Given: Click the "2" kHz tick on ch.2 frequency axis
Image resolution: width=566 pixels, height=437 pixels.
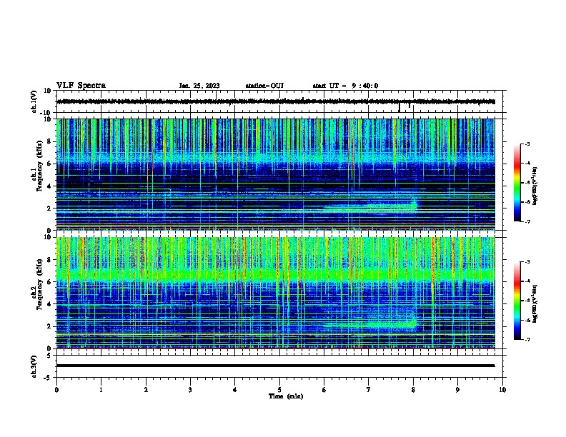Looking at the screenshot, I should 49,326.
